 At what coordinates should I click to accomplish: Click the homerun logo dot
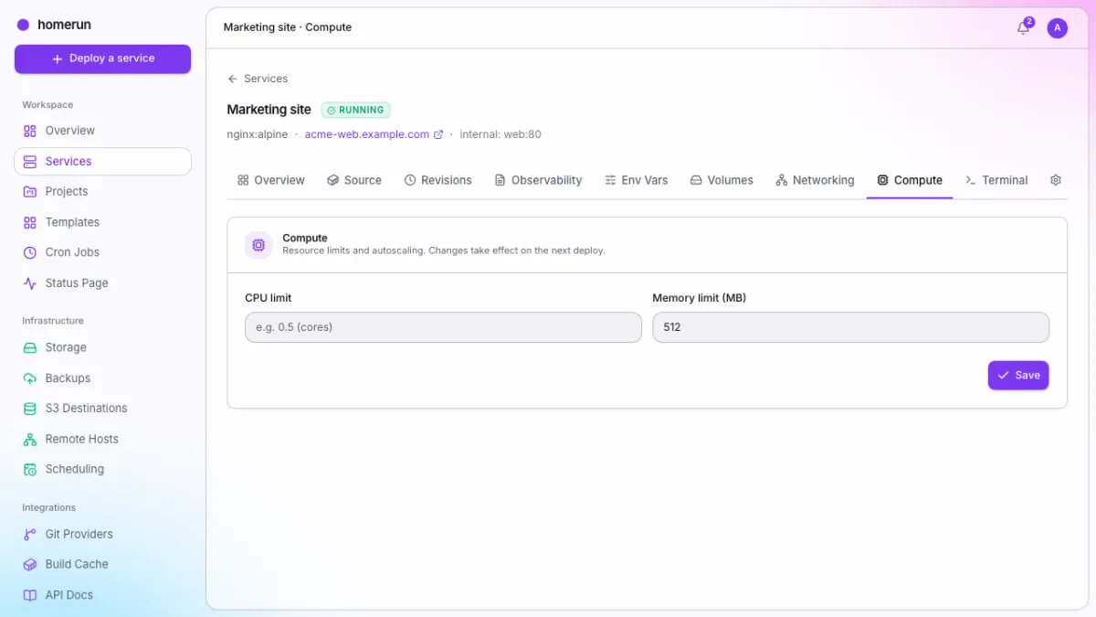pos(24,25)
